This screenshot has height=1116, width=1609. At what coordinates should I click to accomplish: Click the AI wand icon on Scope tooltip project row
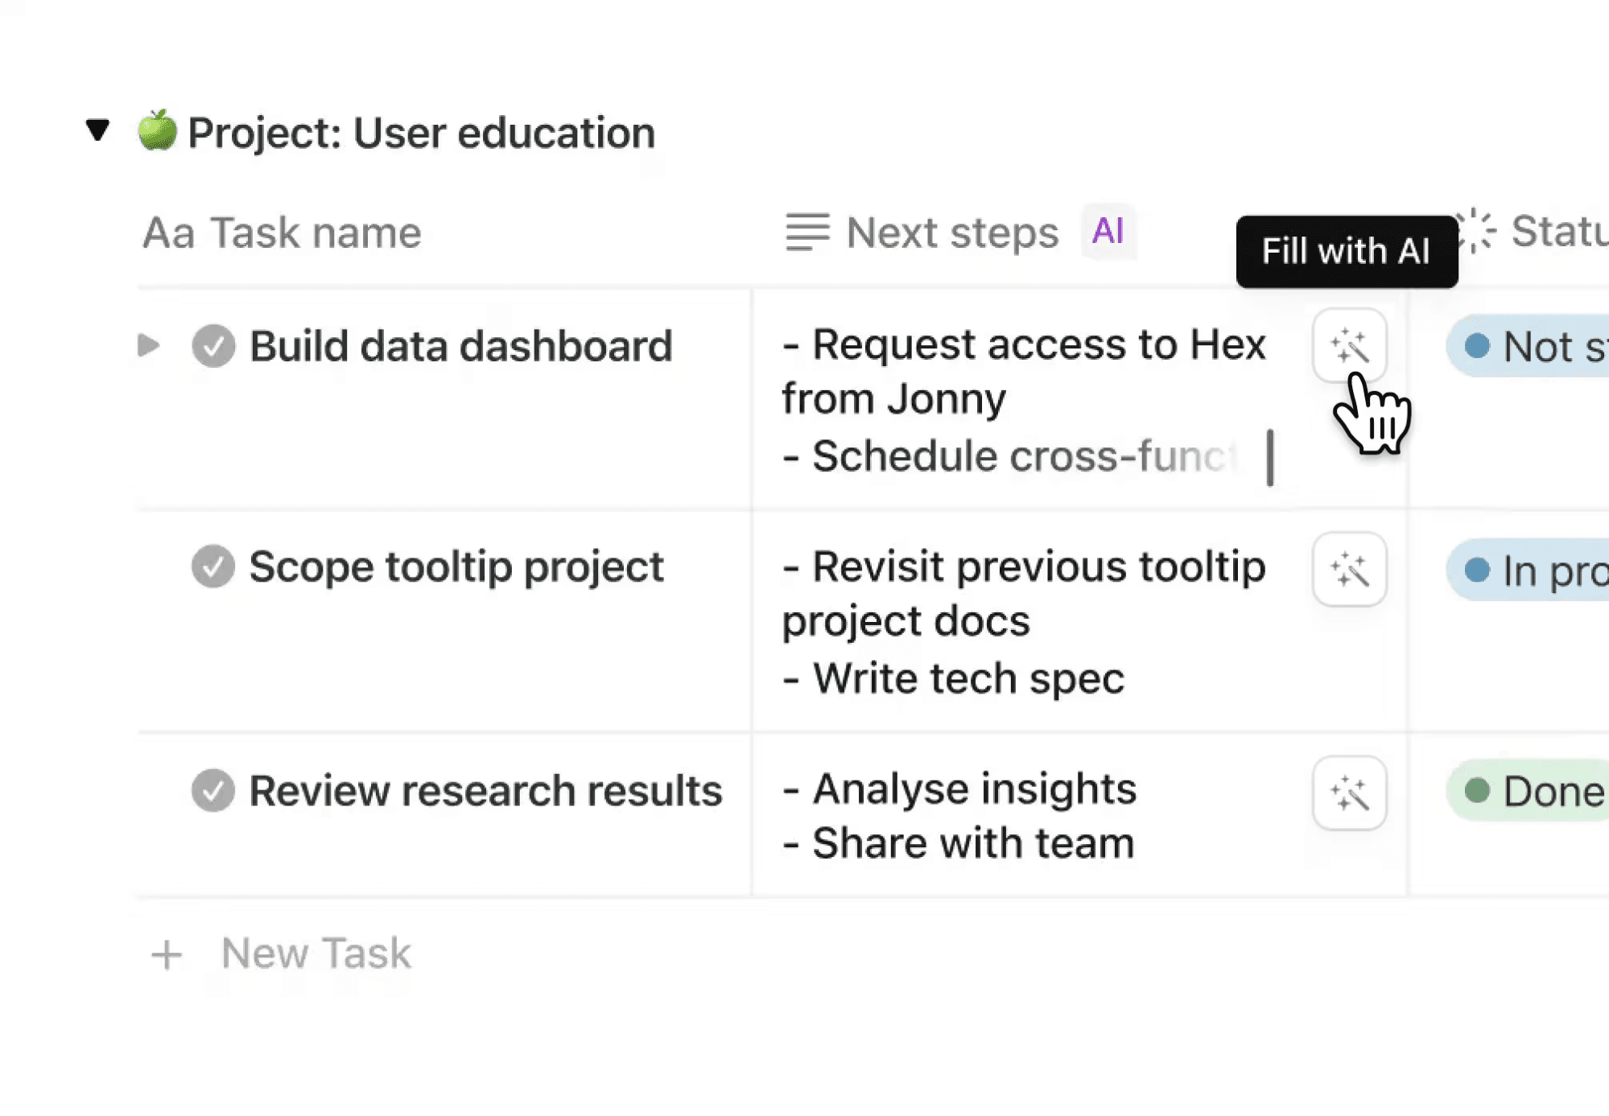click(x=1351, y=569)
